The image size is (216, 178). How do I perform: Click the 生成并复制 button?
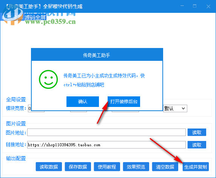pyautogui.click(x=196, y=167)
